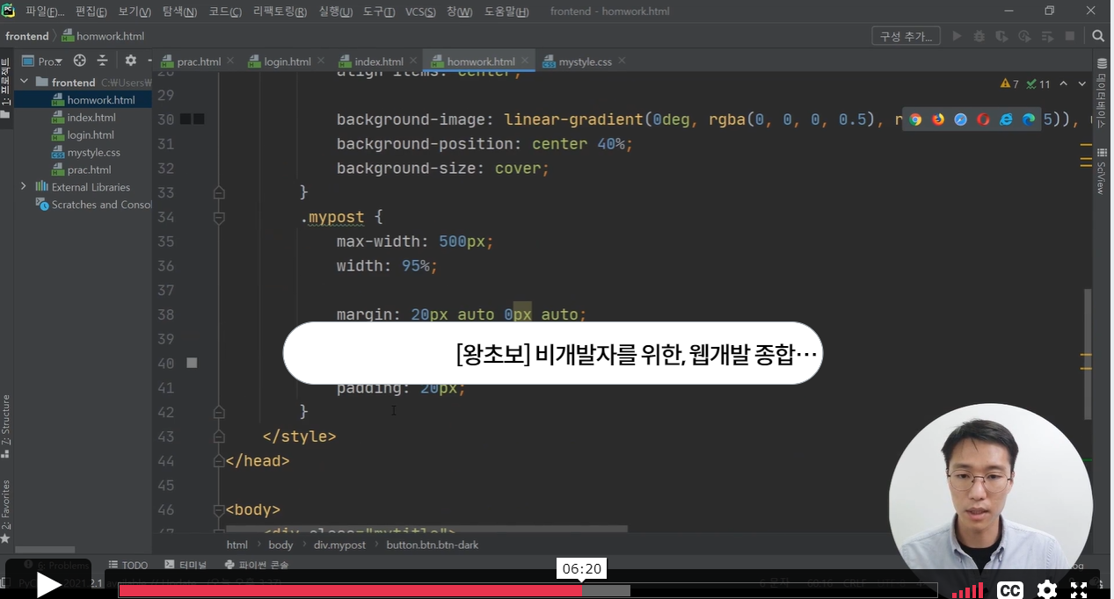Open preview in Internet Explorer icon

pyautogui.click(x=1006, y=119)
